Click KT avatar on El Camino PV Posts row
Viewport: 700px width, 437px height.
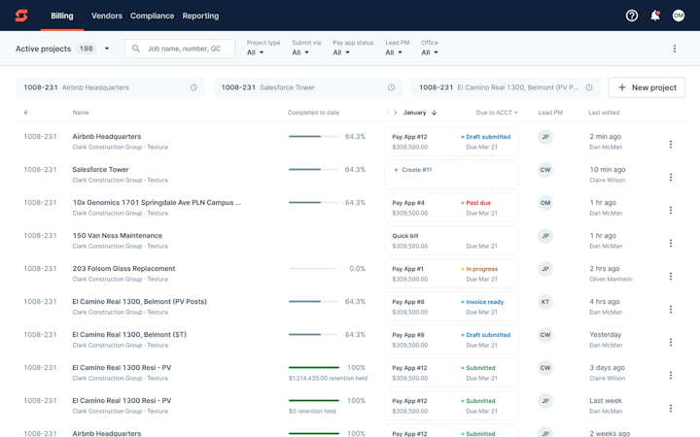(545, 302)
